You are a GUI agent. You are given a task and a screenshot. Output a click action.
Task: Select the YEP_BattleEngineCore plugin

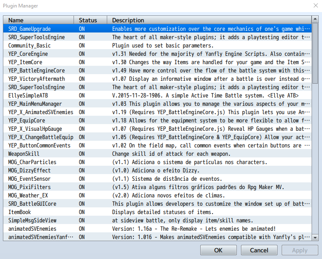tap(157, 70)
